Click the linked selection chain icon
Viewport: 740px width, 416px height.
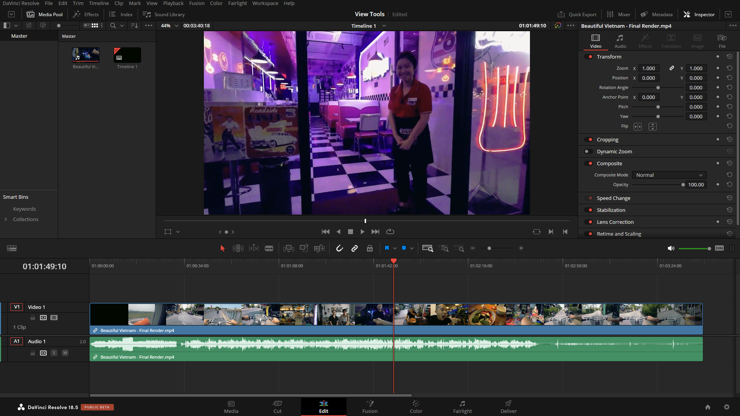tap(355, 248)
